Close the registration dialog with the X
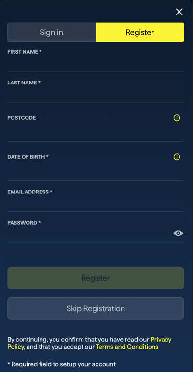 tap(179, 12)
